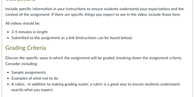Place cursor in "3-5 minutes in length" bullet
Screen dimensions: 195x97
tap(30, 32)
